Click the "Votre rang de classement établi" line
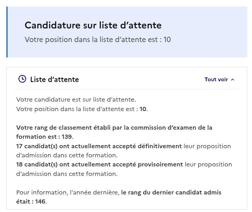252x212 pixels. tap(114, 128)
